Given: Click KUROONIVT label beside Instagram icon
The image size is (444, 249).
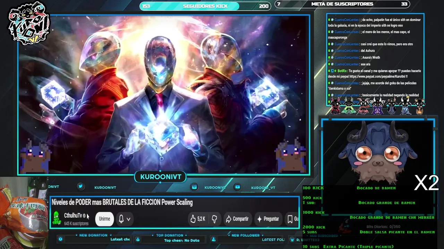Looking at the screenshot, I should [215, 187].
